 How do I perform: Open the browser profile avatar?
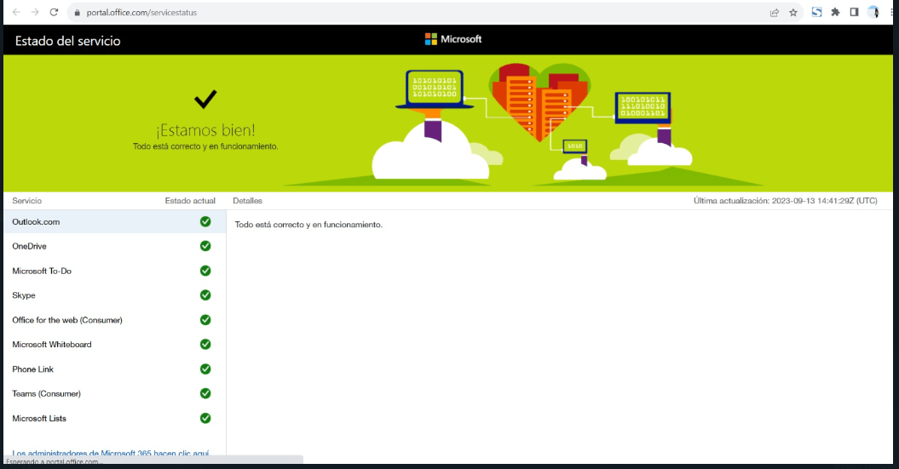[873, 12]
